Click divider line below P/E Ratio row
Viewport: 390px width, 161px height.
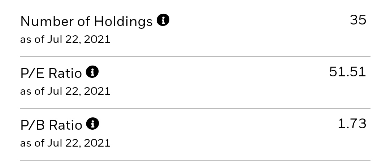195,108
